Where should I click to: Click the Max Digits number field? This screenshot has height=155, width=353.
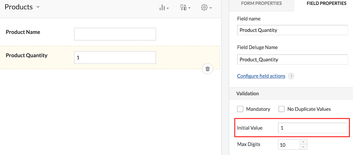click(289, 145)
